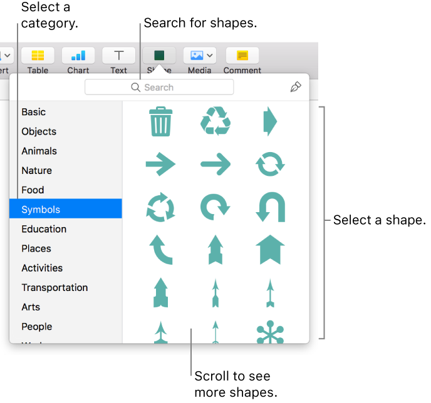
Task: Click the pen draw-shape tool icon
Action: pos(296,87)
